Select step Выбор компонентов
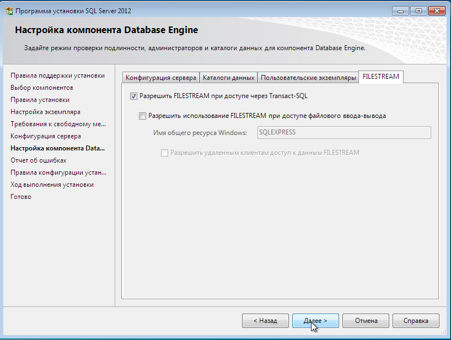Viewport: 451px width, 340px height. point(42,88)
